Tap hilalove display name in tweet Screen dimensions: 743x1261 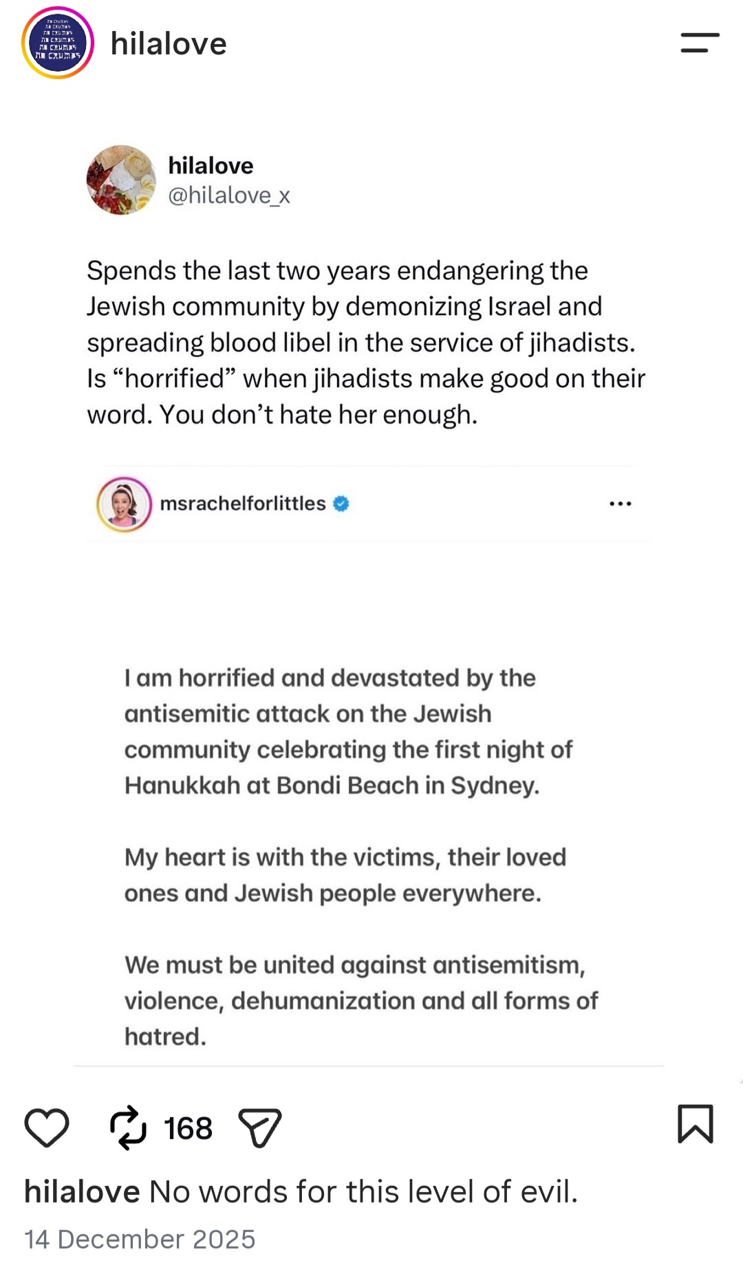point(211,166)
